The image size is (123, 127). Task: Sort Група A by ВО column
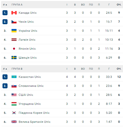tap(83, 5)
